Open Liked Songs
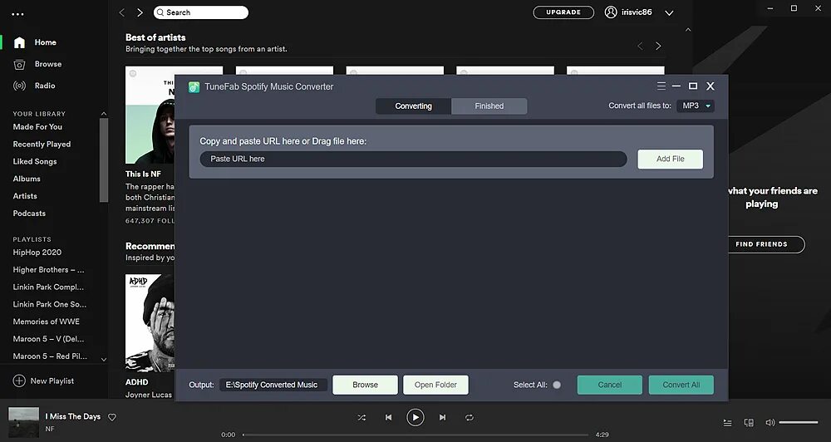 coord(35,162)
